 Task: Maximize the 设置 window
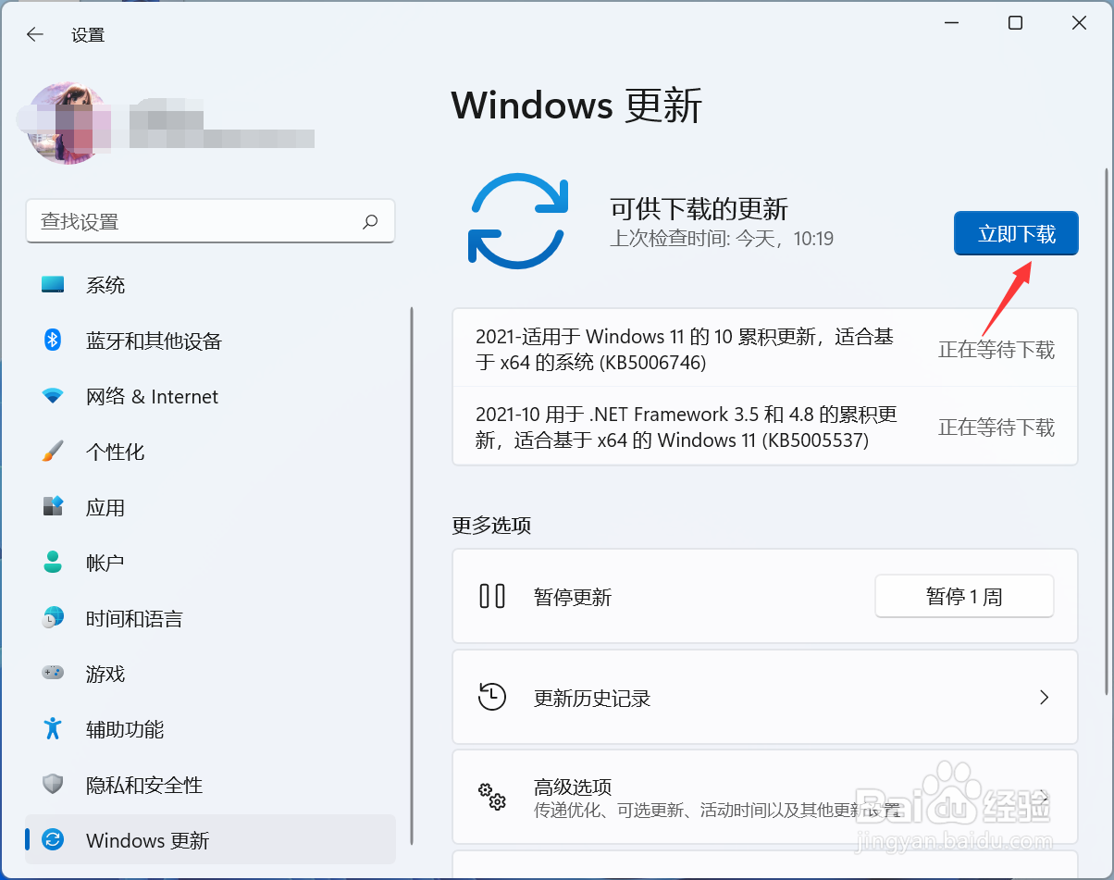tap(1015, 23)
